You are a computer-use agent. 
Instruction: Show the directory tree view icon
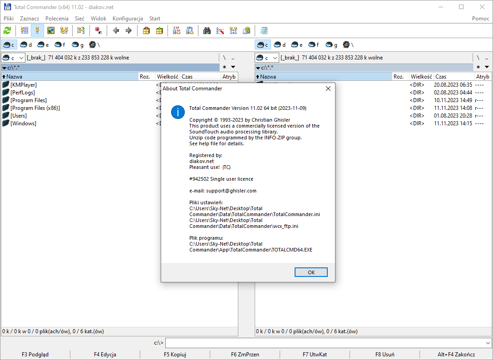click(64, 30)
